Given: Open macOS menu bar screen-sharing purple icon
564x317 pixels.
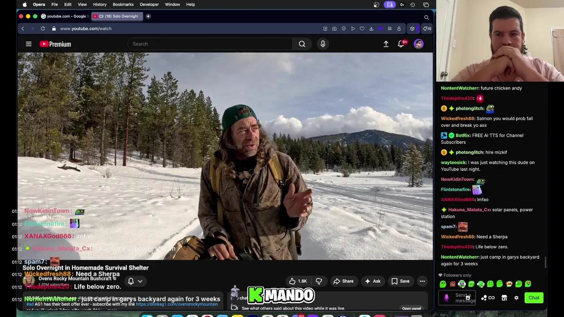Looking at the screenshot, I should (390, 4).
